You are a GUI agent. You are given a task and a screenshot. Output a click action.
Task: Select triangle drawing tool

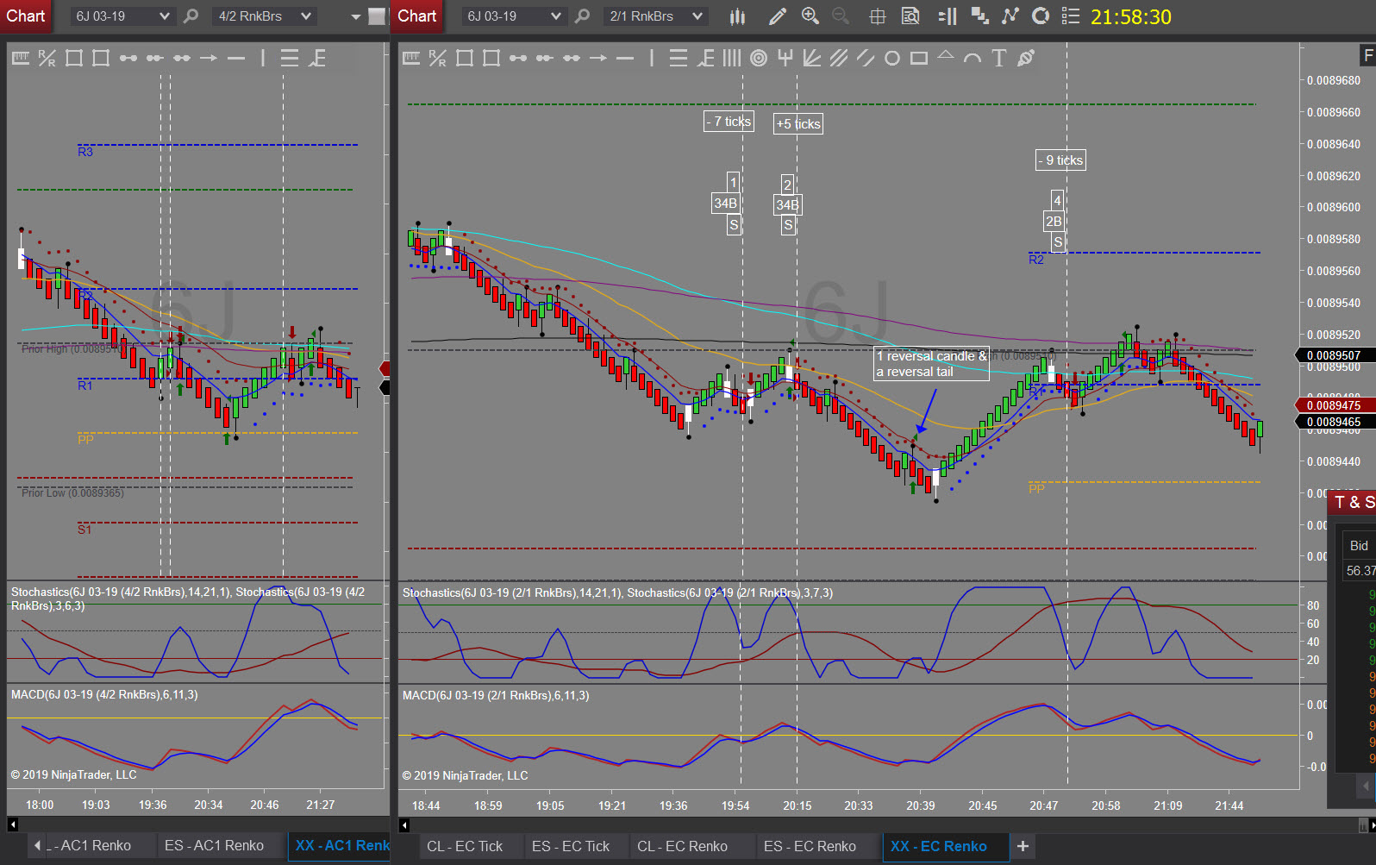point(946,56)
